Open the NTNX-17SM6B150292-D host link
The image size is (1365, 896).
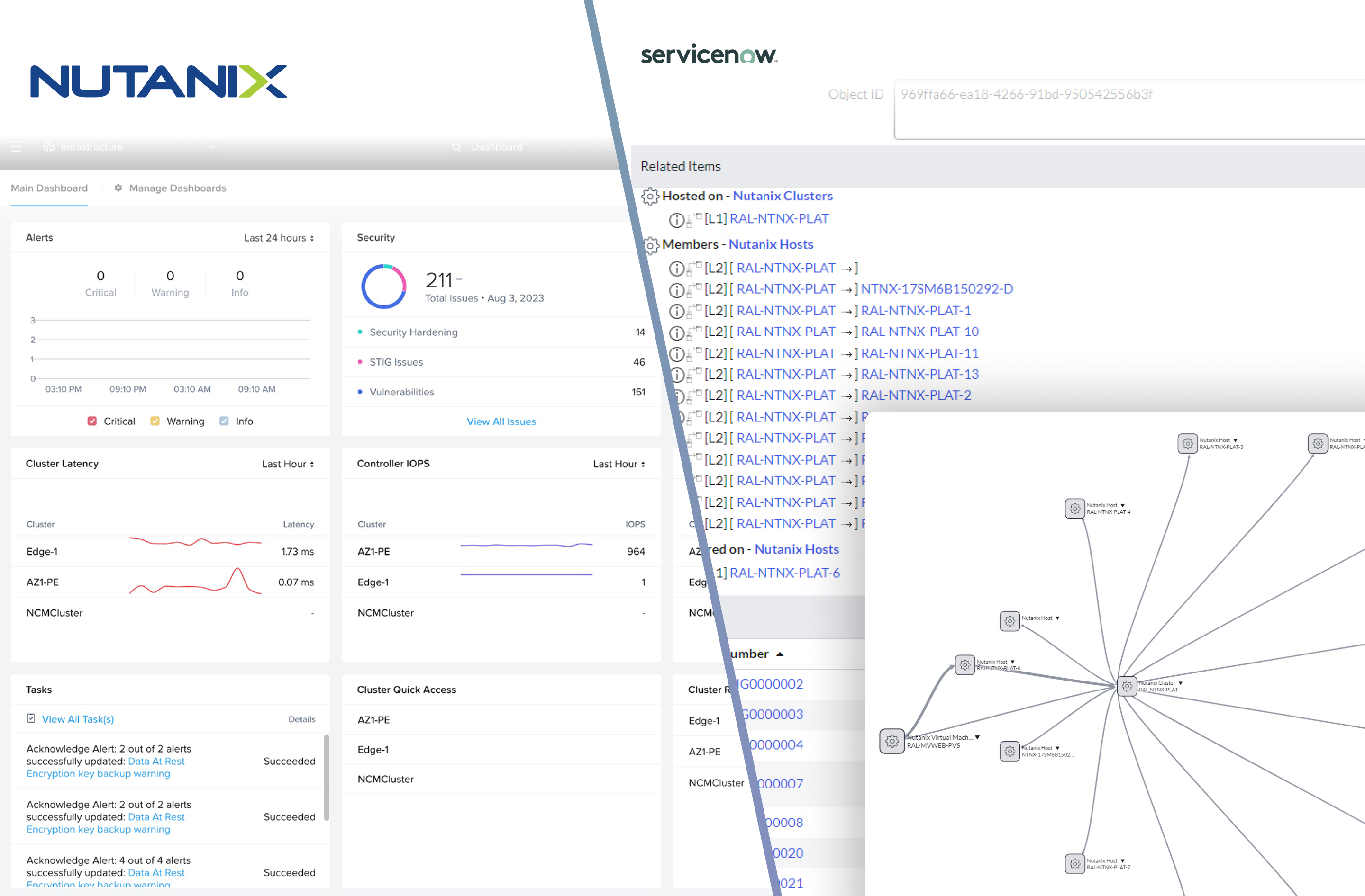pos(937,289)
